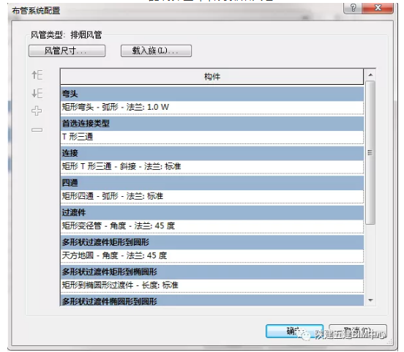The width and height of the screenshot is (404, 352).
Task: Open the T 形三通 value dropdown
Action: [x=212, y=137]
